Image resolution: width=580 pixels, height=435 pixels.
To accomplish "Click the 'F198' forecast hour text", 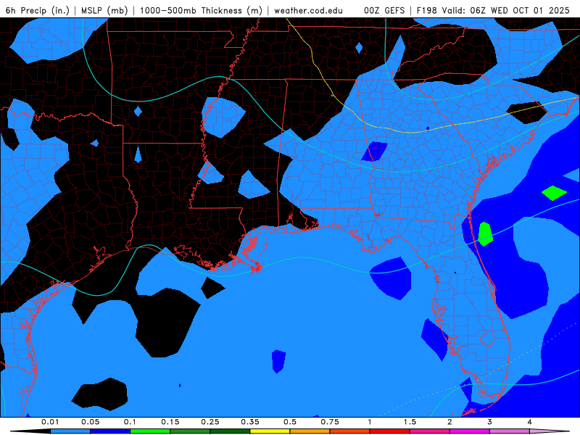I will click(426, 10).
